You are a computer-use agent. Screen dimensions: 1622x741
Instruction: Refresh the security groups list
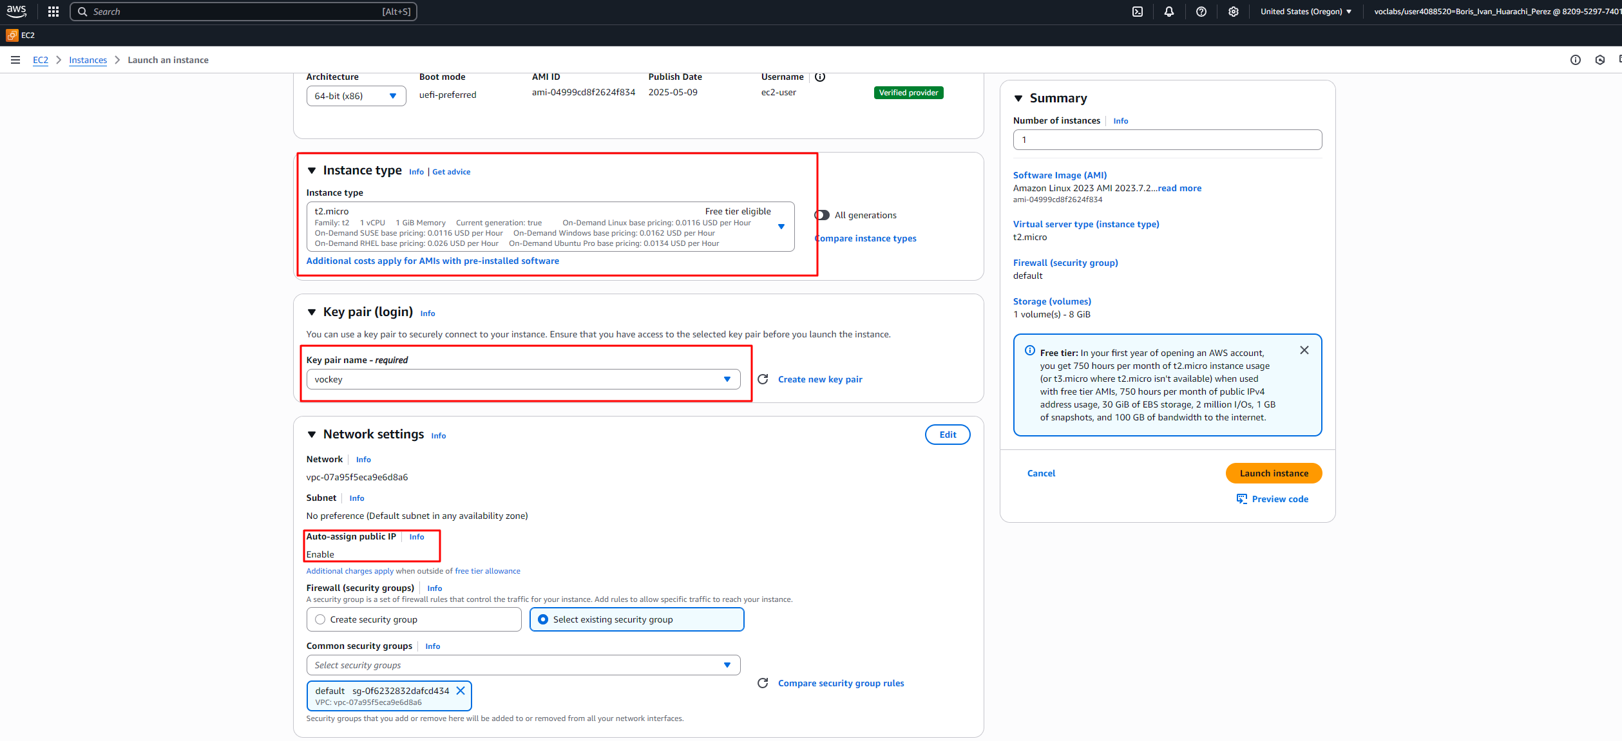[763, 683]
